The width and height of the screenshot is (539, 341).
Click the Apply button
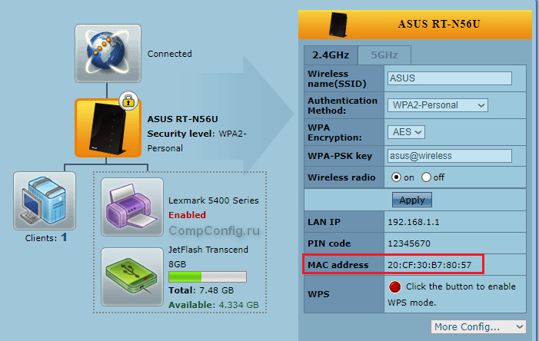(x=412, y=200)
